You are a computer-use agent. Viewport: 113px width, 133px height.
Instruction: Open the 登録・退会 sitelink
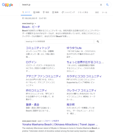(33, 104)
